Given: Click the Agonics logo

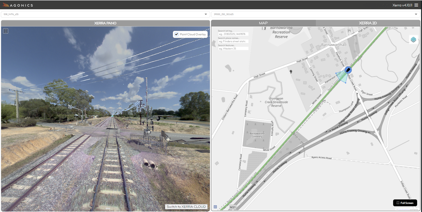Looking at the screenshot, I should pos(18,5).
